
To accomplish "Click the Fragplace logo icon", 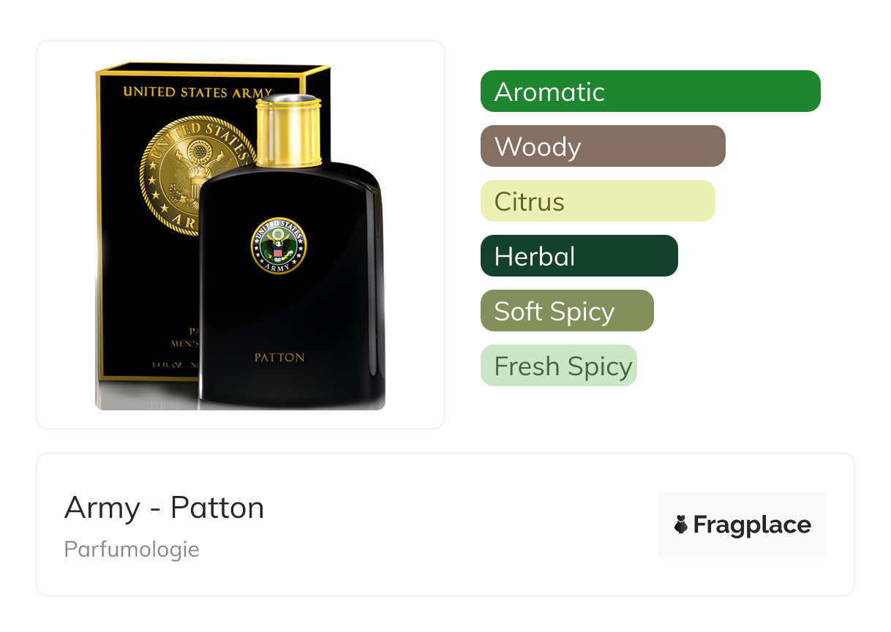I will pos(681,524).
